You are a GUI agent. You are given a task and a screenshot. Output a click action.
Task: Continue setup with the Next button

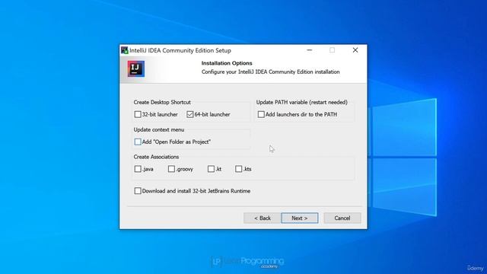[300, 218]
